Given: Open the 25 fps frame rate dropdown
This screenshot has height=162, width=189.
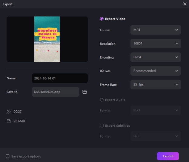Looking at the screenshot, I should click(x=156, y=85).
